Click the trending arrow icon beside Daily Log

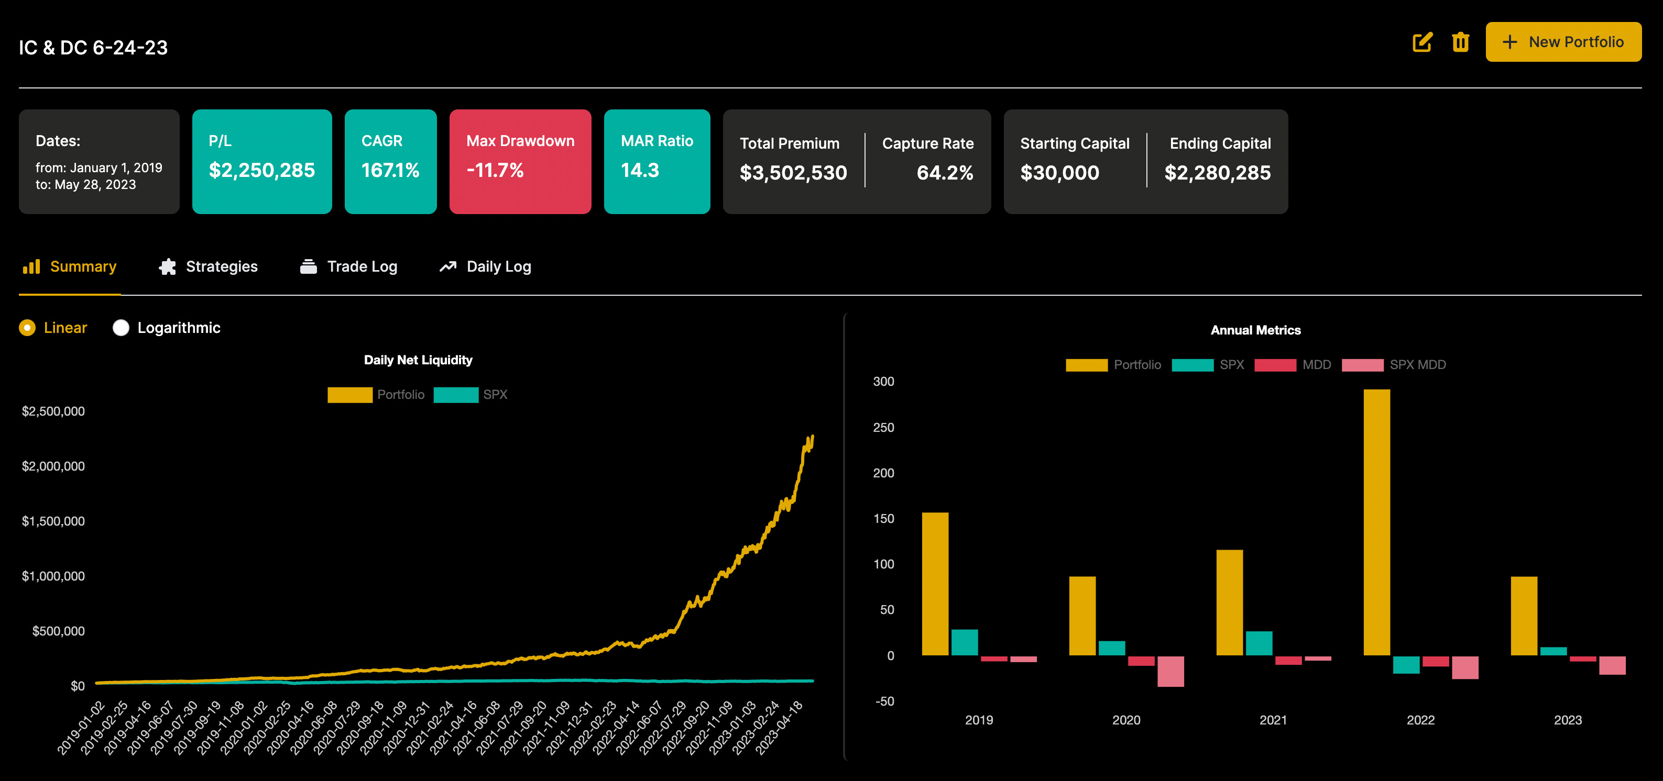(x=447, y=266)
